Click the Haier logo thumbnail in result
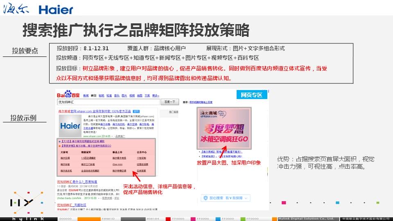Viewport: 393px width, 221px height. click(70, 126)
